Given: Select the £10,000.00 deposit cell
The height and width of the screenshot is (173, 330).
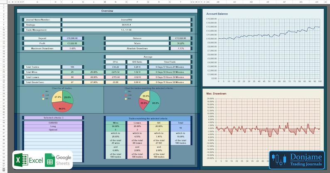Looking at the screenshot, I should tap(72, 38).
